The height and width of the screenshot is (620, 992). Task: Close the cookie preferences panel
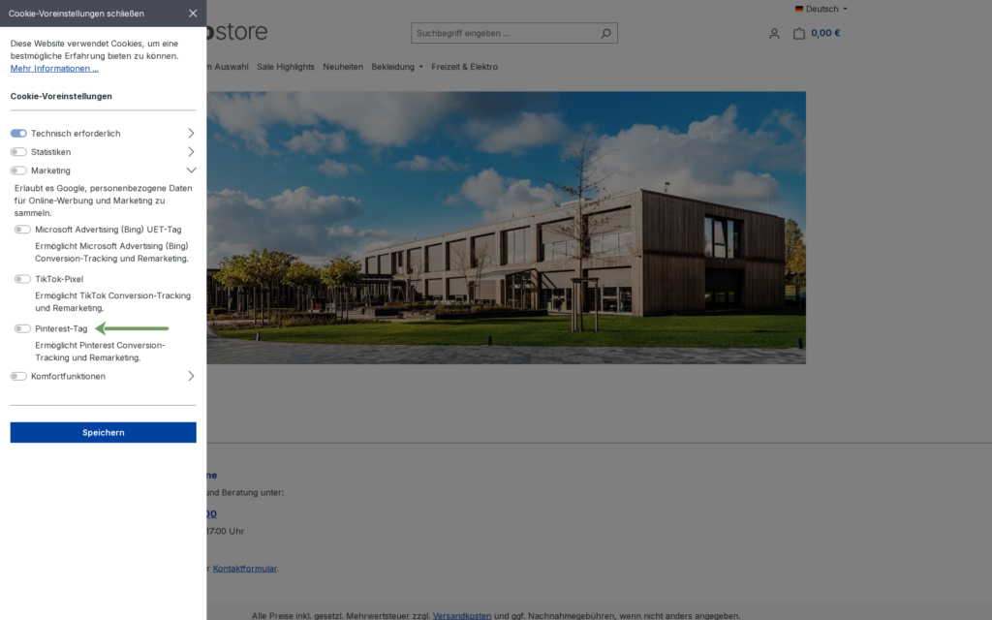(x=193, y=14)
